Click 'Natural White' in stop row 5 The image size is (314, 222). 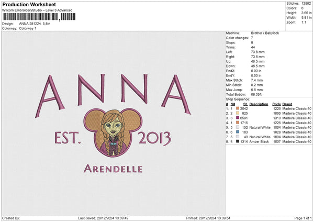pyautogui.click(x=260, y=127)
